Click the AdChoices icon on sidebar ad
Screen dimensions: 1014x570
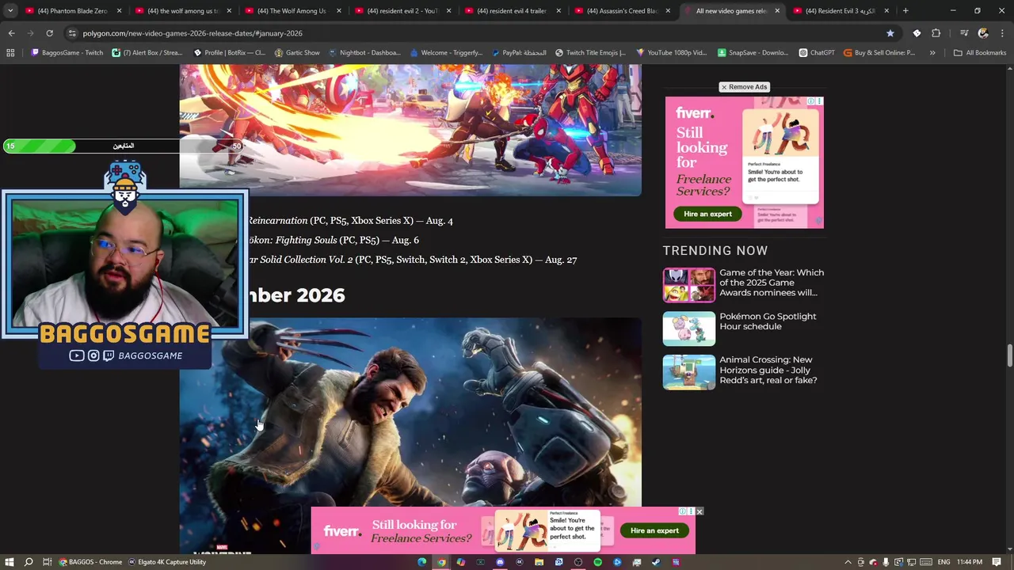point(811,101)
